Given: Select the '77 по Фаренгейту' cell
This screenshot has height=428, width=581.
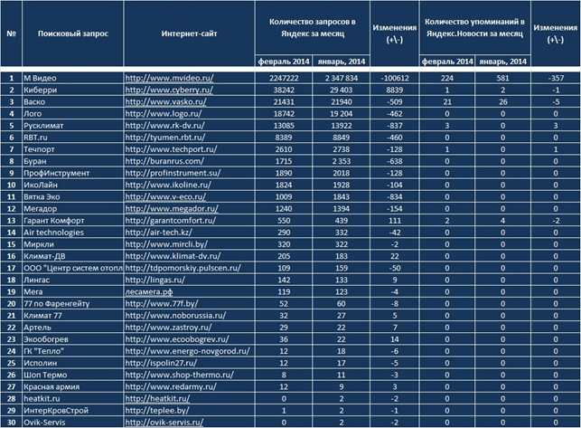Looking at the screenshot, I should (72, 304).
